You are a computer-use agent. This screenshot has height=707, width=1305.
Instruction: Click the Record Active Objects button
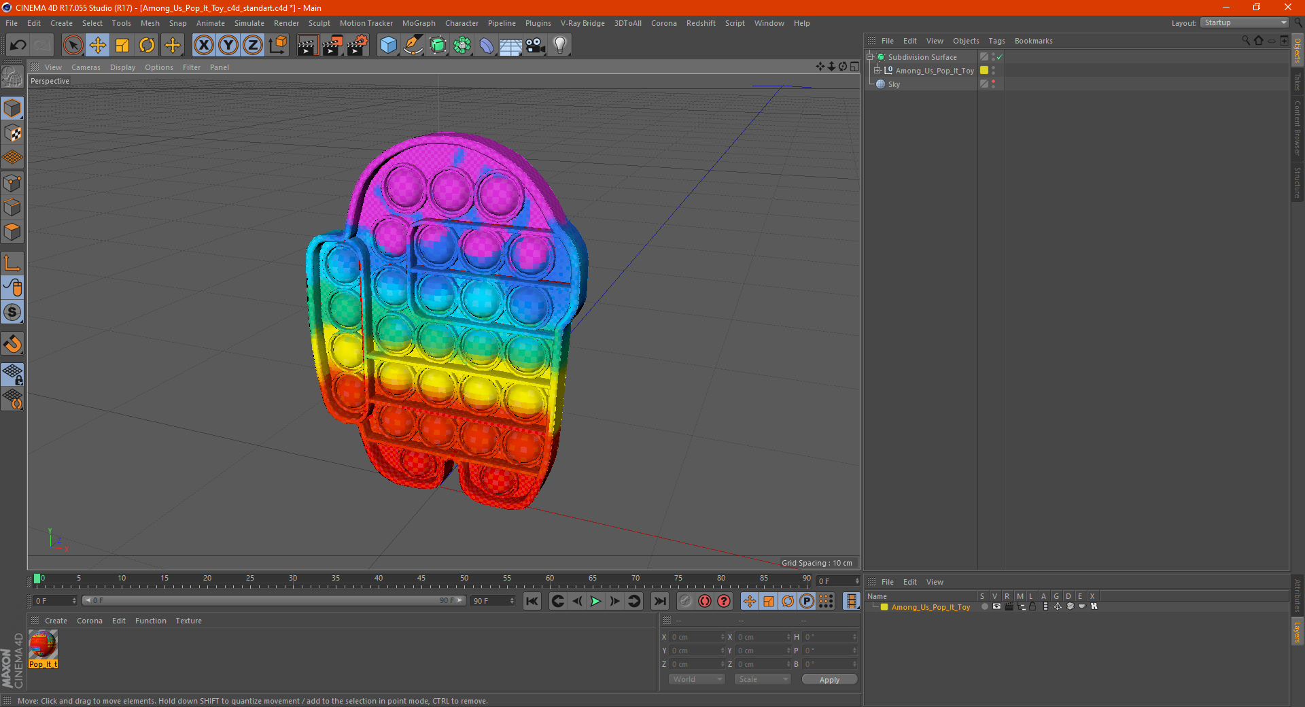pyautogui.click(x=685, y=601)
